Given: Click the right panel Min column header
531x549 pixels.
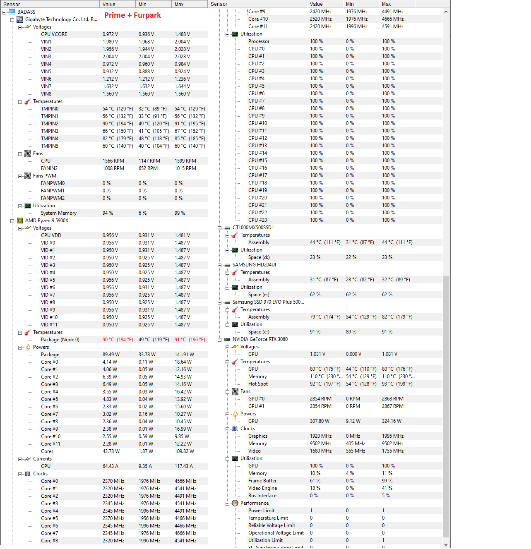Looking at the screenshot, I should (361, 4).
